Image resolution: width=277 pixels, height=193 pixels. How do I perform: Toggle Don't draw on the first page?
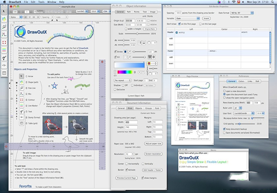(x=179, y=24)
